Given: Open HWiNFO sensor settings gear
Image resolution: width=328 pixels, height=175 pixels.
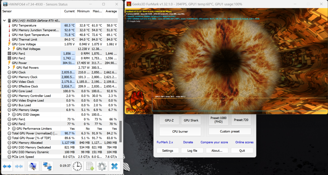Looking at the screenshot, I should (102, 166).
